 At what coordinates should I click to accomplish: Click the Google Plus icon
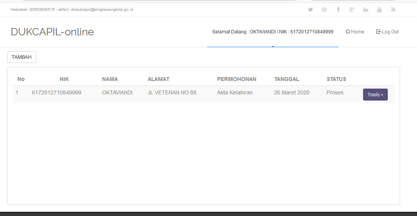tap(352, 10)
